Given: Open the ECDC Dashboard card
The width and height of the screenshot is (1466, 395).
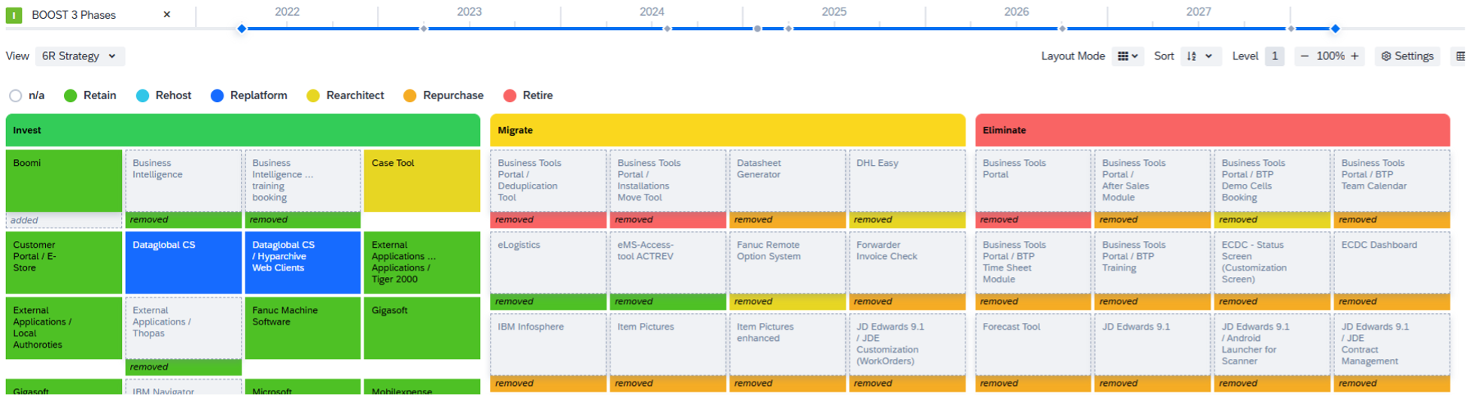Looking at the screenshot, I should [x=1391, y=263].
